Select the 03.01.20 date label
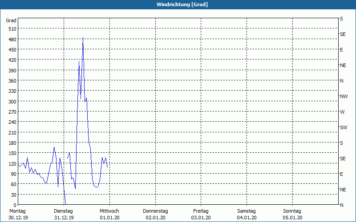 (x=201, y=218)
